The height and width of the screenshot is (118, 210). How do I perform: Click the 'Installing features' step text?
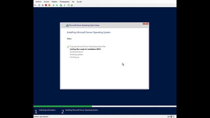pos(76,52)
